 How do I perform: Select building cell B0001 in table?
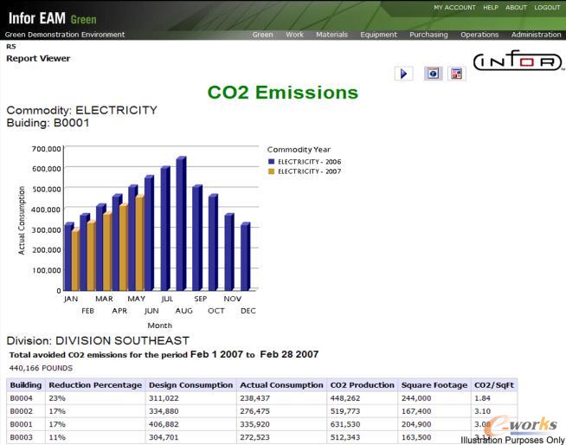click(x=22, y=424)
